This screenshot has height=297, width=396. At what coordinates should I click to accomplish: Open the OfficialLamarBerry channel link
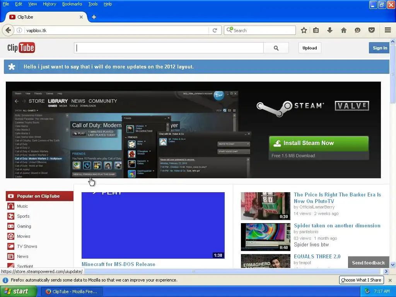[x=317, y=207]
